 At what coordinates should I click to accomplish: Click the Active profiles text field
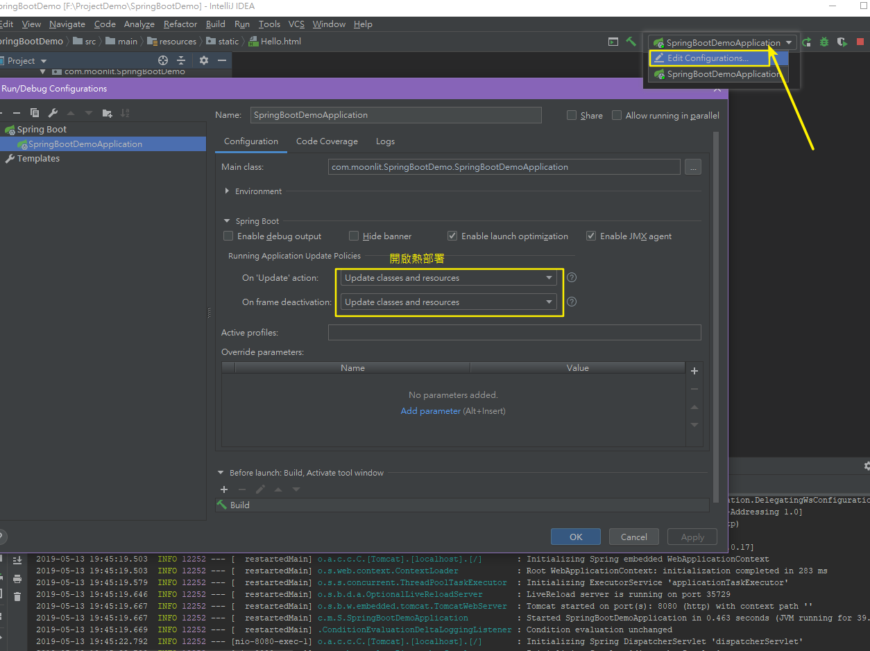click(x=514, y=333)
